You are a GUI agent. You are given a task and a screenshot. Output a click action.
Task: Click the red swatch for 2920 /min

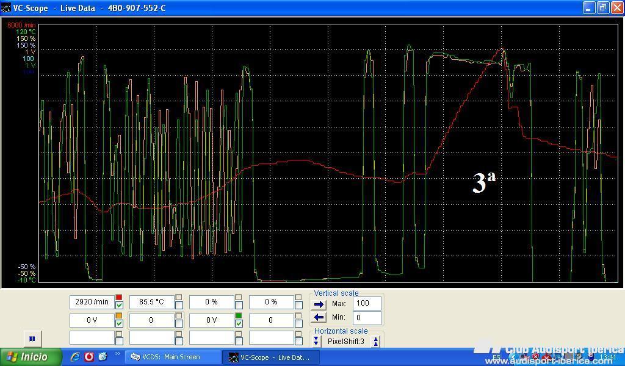(118, 298)
